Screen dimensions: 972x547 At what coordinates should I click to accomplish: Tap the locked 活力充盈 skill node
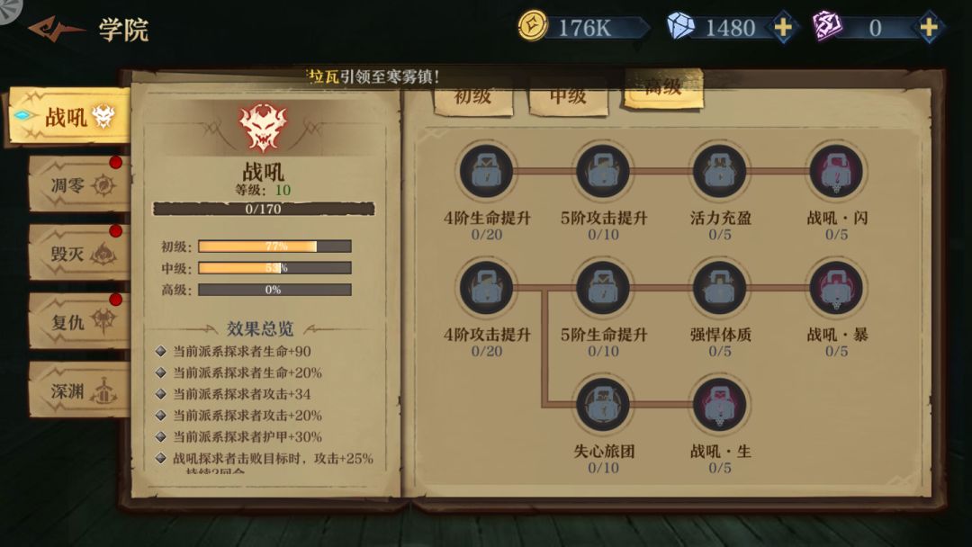point(720,171)
